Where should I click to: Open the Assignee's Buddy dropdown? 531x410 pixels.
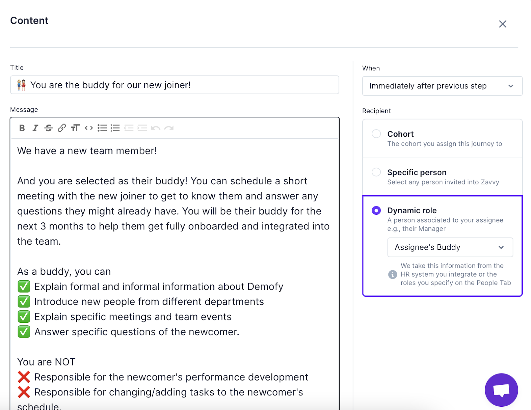tap(450, 247)
